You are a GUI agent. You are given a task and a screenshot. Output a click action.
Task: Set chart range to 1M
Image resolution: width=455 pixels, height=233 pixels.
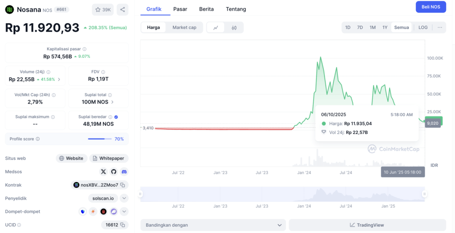tap(373, 27)
